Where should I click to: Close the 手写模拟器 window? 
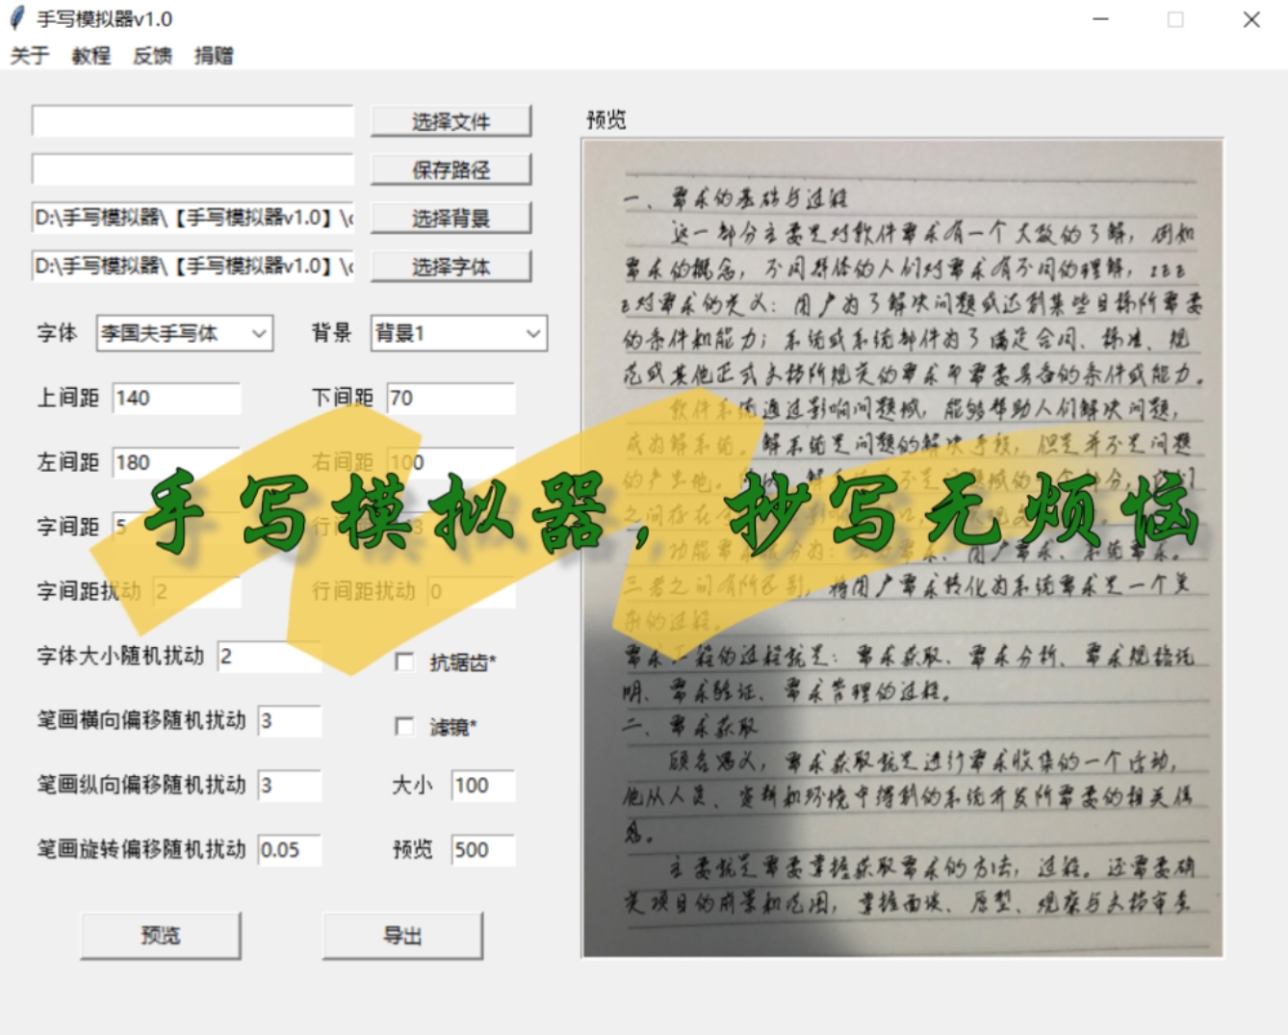1250,19
